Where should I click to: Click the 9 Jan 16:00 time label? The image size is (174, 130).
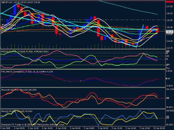pos(131,128)
